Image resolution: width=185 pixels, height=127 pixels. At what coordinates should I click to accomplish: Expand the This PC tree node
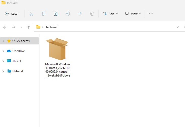(3, 61)
